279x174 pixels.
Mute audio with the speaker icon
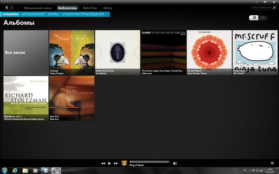point(175,163)
